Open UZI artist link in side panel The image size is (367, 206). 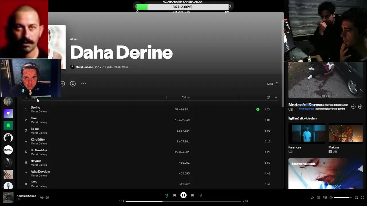coord(291,110)
